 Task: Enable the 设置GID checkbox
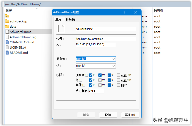(x=118, y=80)
